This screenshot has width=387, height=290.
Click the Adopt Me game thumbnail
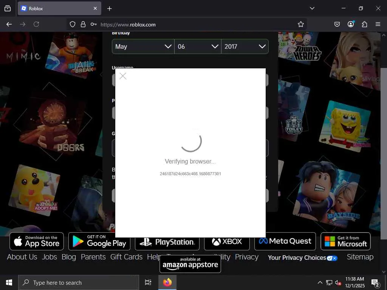click(34, 190)
